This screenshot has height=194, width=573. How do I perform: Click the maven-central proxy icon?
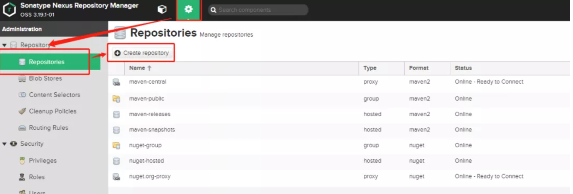(116, 83)
